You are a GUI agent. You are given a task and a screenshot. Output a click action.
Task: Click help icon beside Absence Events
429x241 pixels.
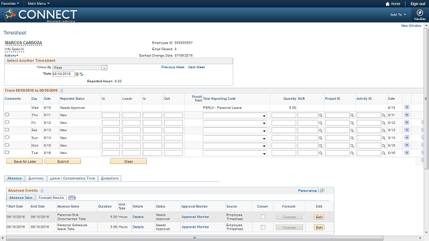coord(42,190)
